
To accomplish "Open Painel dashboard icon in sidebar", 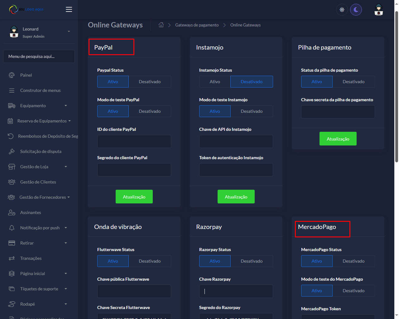I will (12, 75).
